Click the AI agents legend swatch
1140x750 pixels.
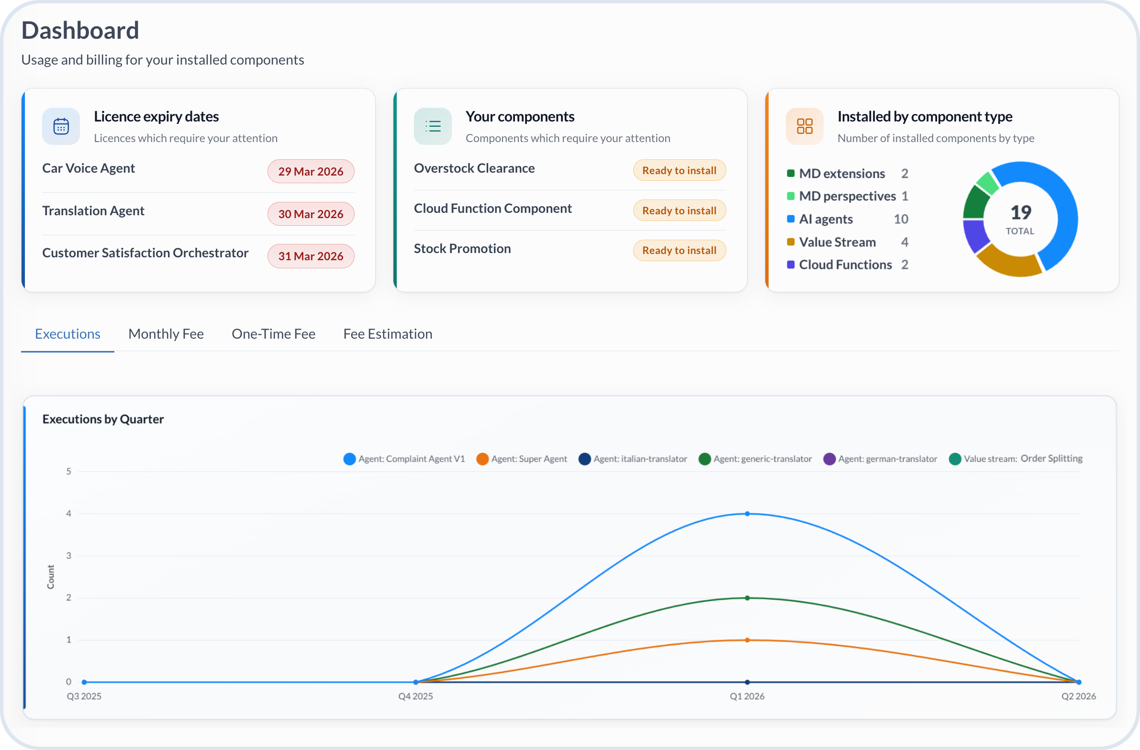791,219
